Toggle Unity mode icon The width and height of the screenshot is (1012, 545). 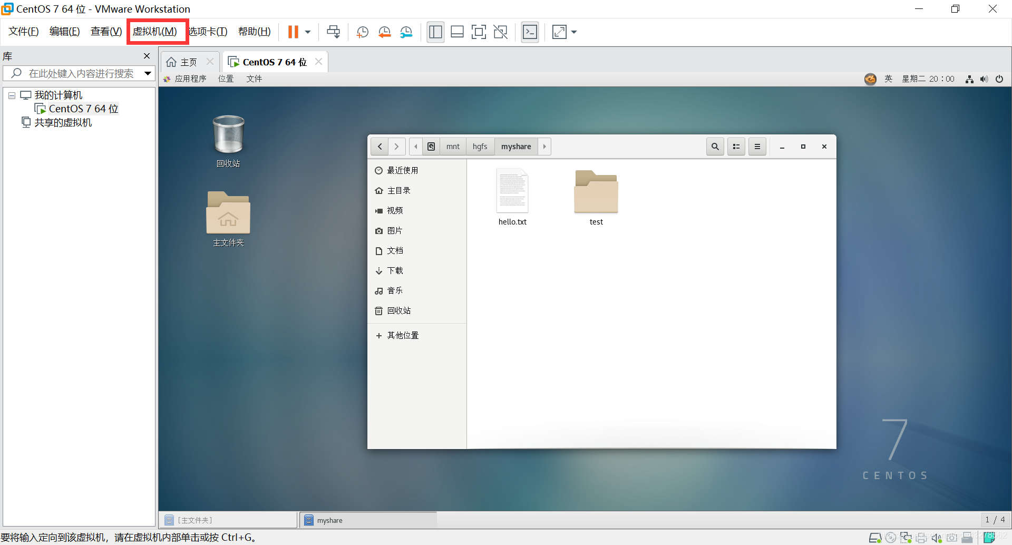coord(500,32)
